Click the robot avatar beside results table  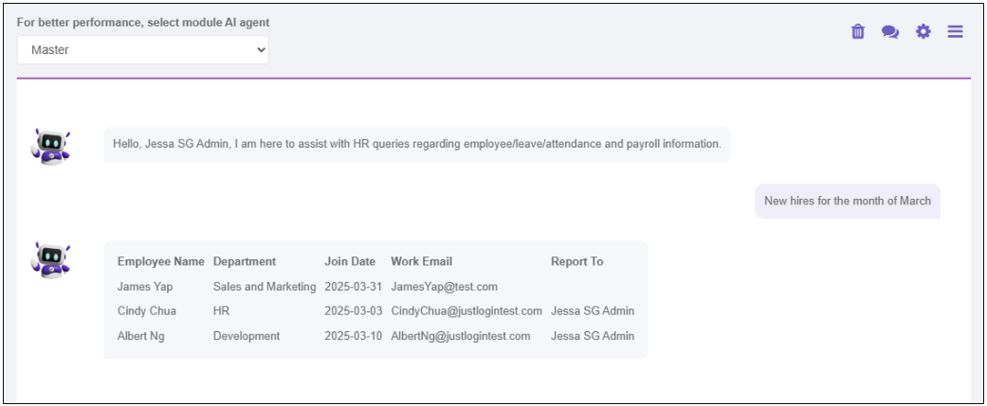pyautogui.click(x=50, y=259)
